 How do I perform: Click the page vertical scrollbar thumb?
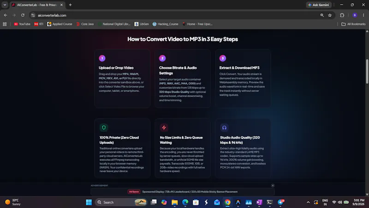[x=367, y=71]
